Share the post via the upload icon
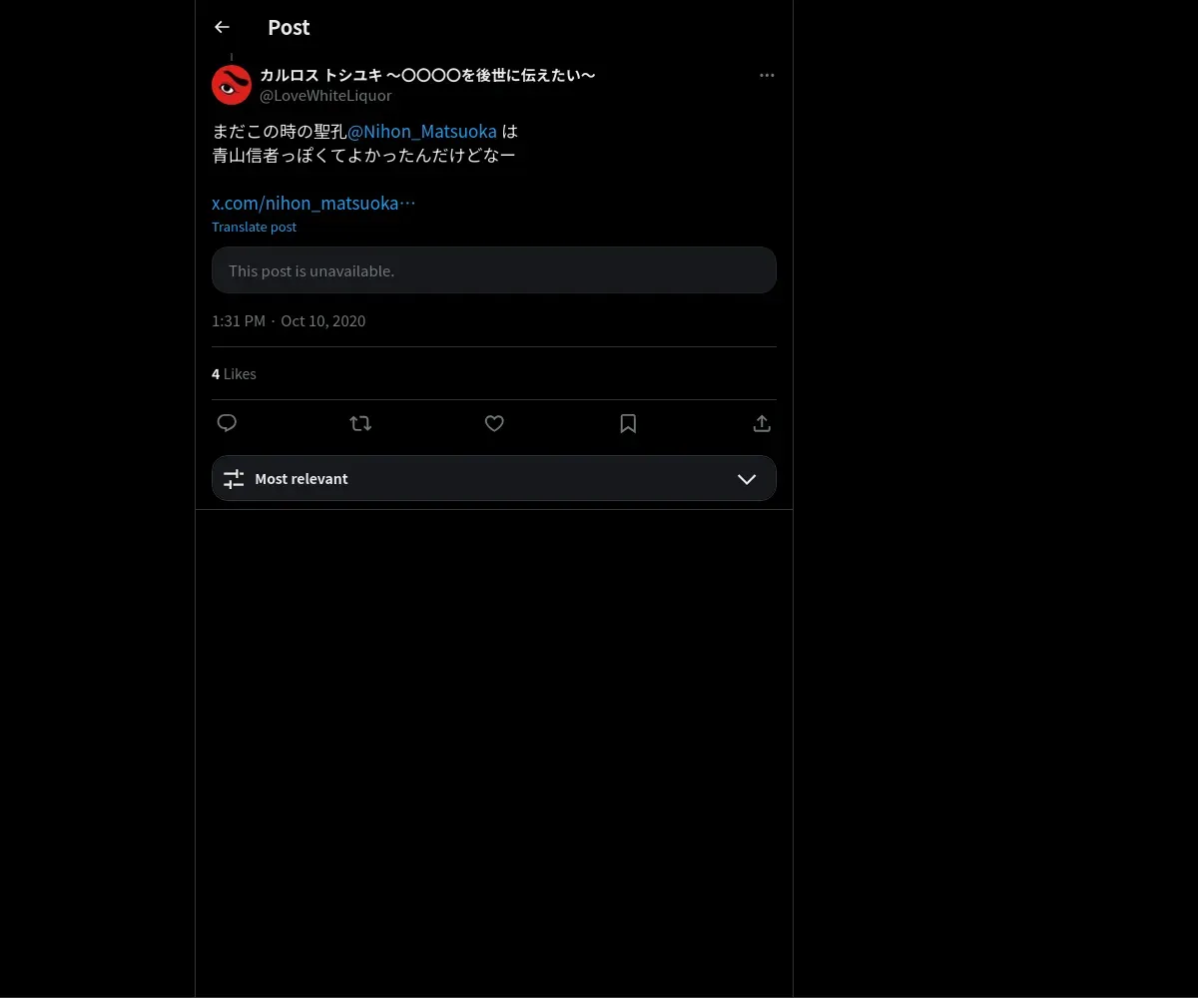The width and height of the screenshot is (1198, 998). tap(762, 423)
